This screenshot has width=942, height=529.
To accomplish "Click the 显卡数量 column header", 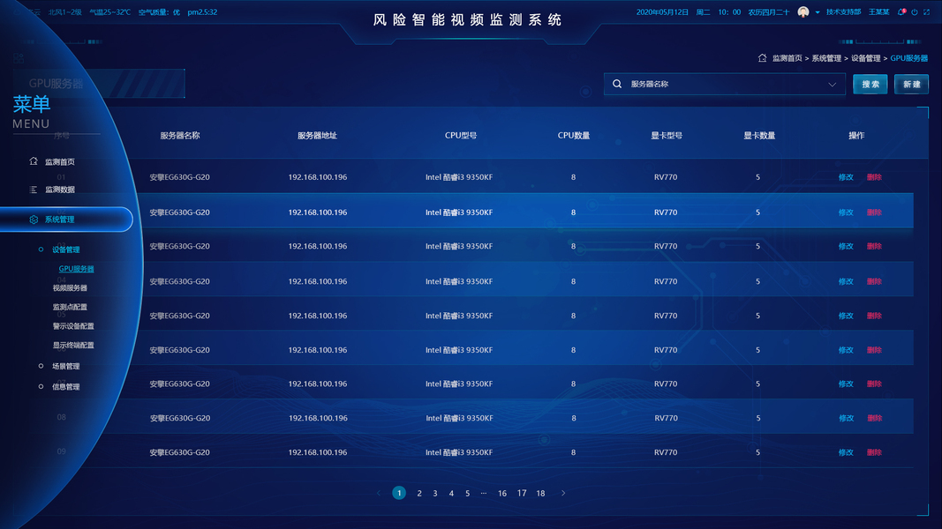I will point(758,136).
